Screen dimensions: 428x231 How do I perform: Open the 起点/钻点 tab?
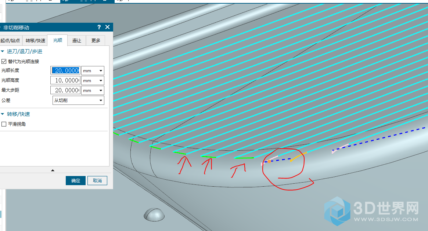point(10,41)
